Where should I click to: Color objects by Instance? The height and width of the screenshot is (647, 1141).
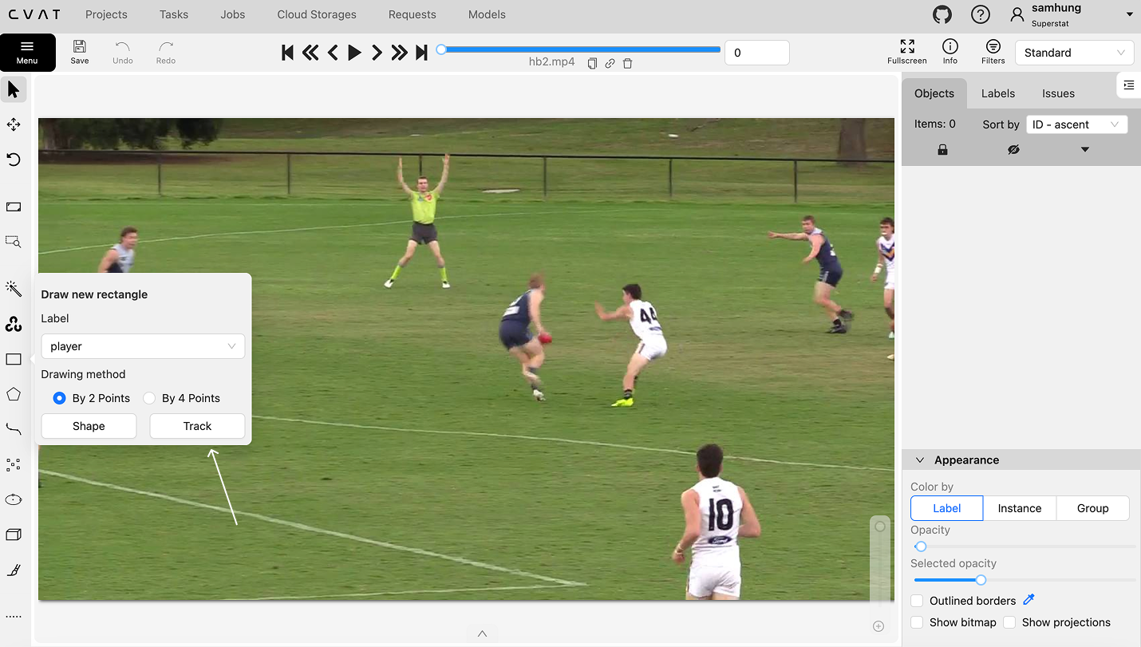[x=1019, y=508]
